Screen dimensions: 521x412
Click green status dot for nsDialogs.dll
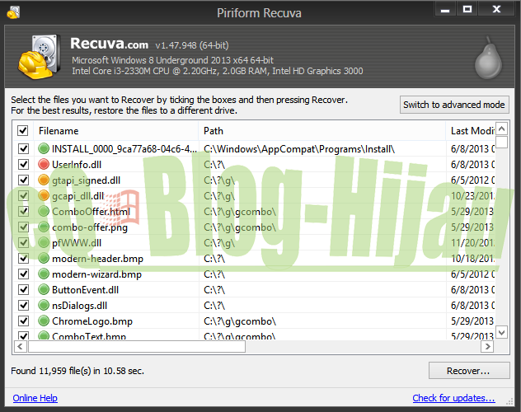click(44, 305)
